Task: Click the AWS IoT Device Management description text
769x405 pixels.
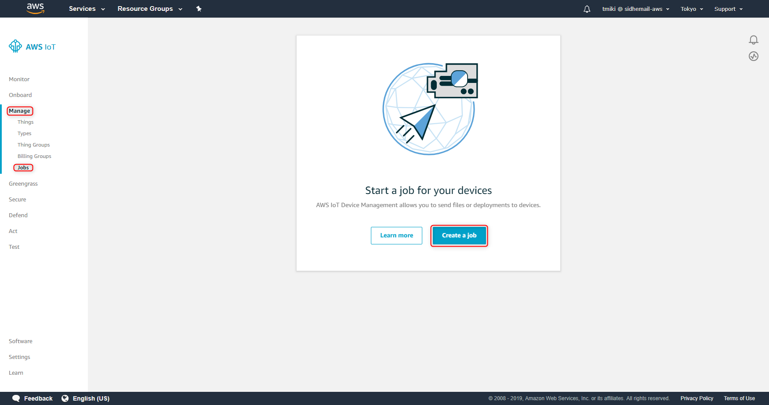Action: [428, 205]
